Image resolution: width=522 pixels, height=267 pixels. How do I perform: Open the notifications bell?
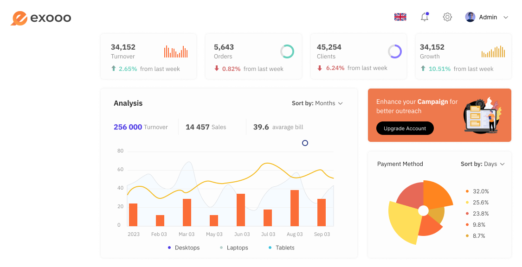(x=425, y=17)
